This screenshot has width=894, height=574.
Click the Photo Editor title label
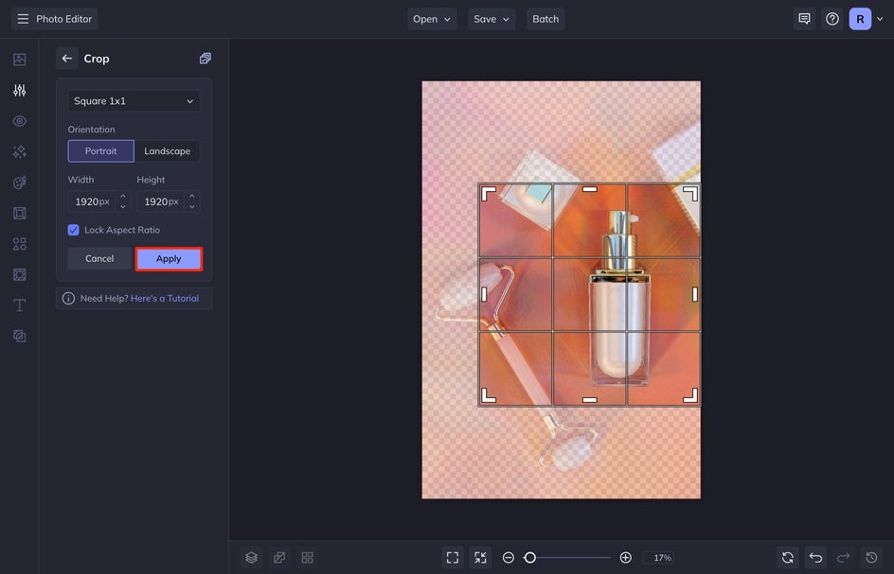tap(63, 19)
